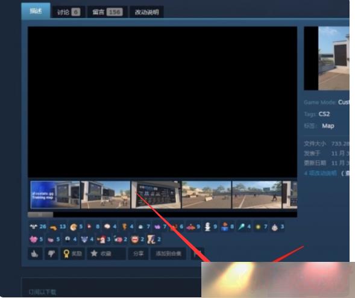Select the fourth thumbnail showing the open courtyard

[x=207, y=194]
